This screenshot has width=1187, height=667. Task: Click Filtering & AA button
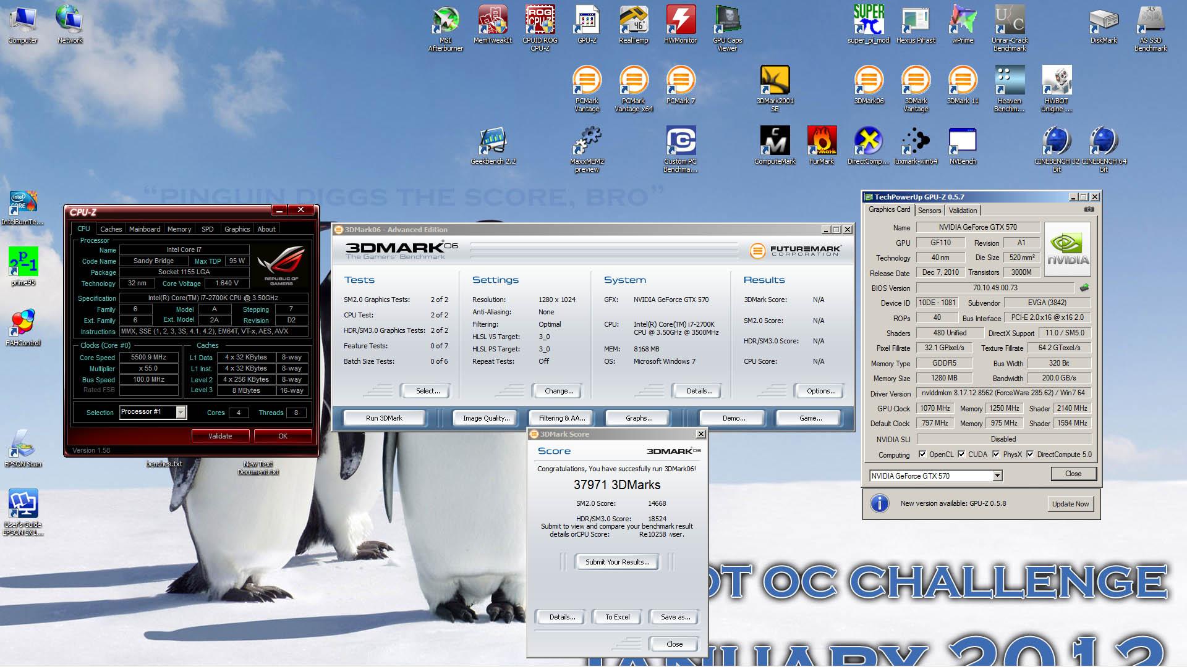point(561,418)
